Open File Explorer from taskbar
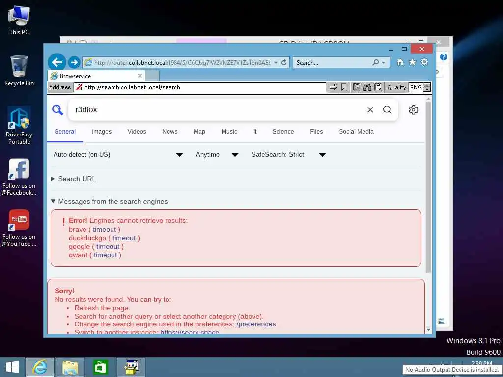 (70, 367)
